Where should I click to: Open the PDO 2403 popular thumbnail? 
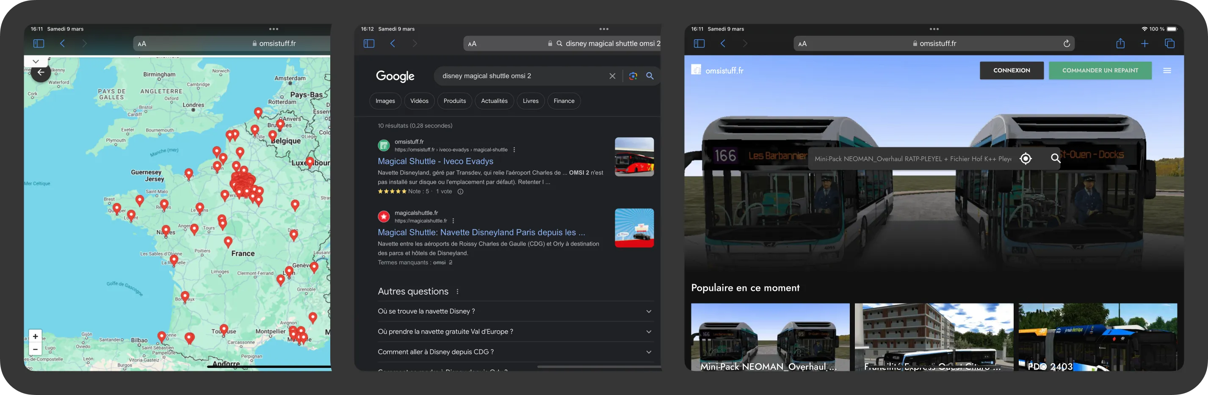coord(1097,337)
